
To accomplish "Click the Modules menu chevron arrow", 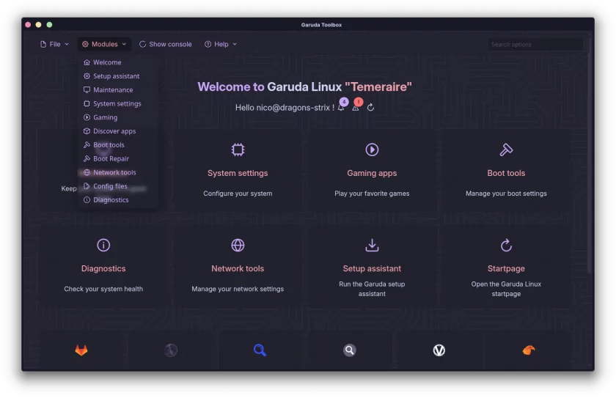I will tap(124, 45).
